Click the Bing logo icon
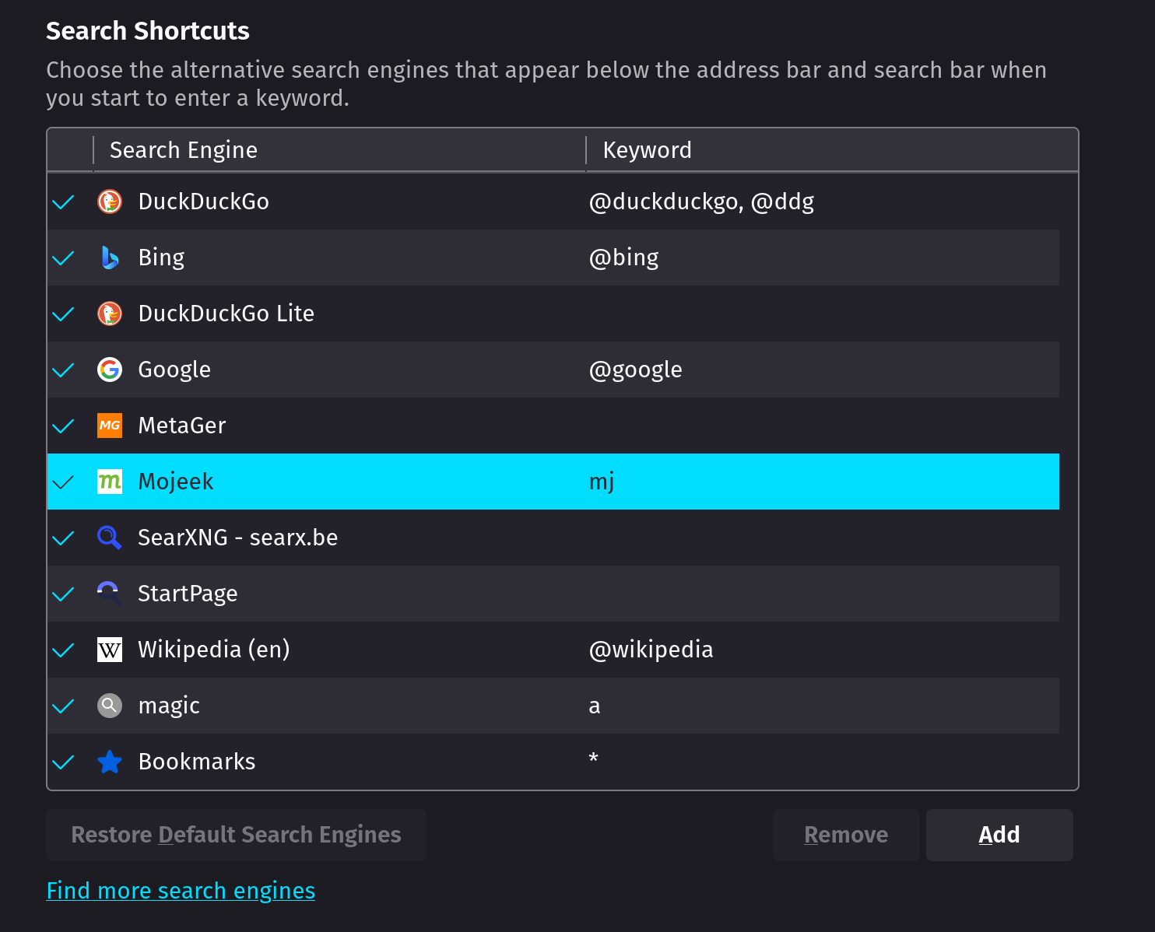This screenshot has height=932, width=1155. (110, 258)
